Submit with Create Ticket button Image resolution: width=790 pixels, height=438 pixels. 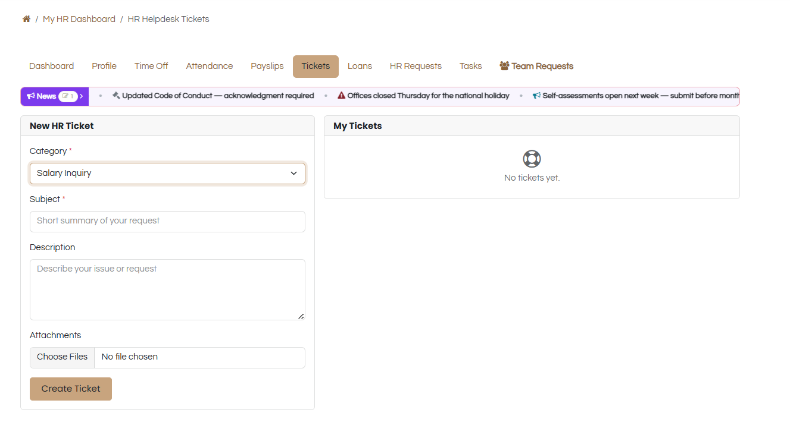(71, 389)
